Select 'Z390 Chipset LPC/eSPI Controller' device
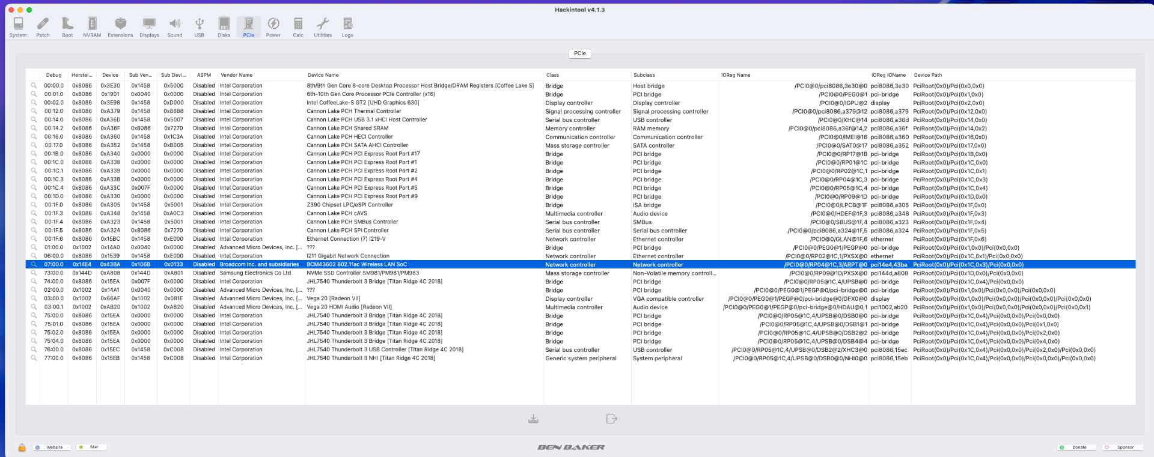This screenshot has height=457, width=1154. click(350, 205)
